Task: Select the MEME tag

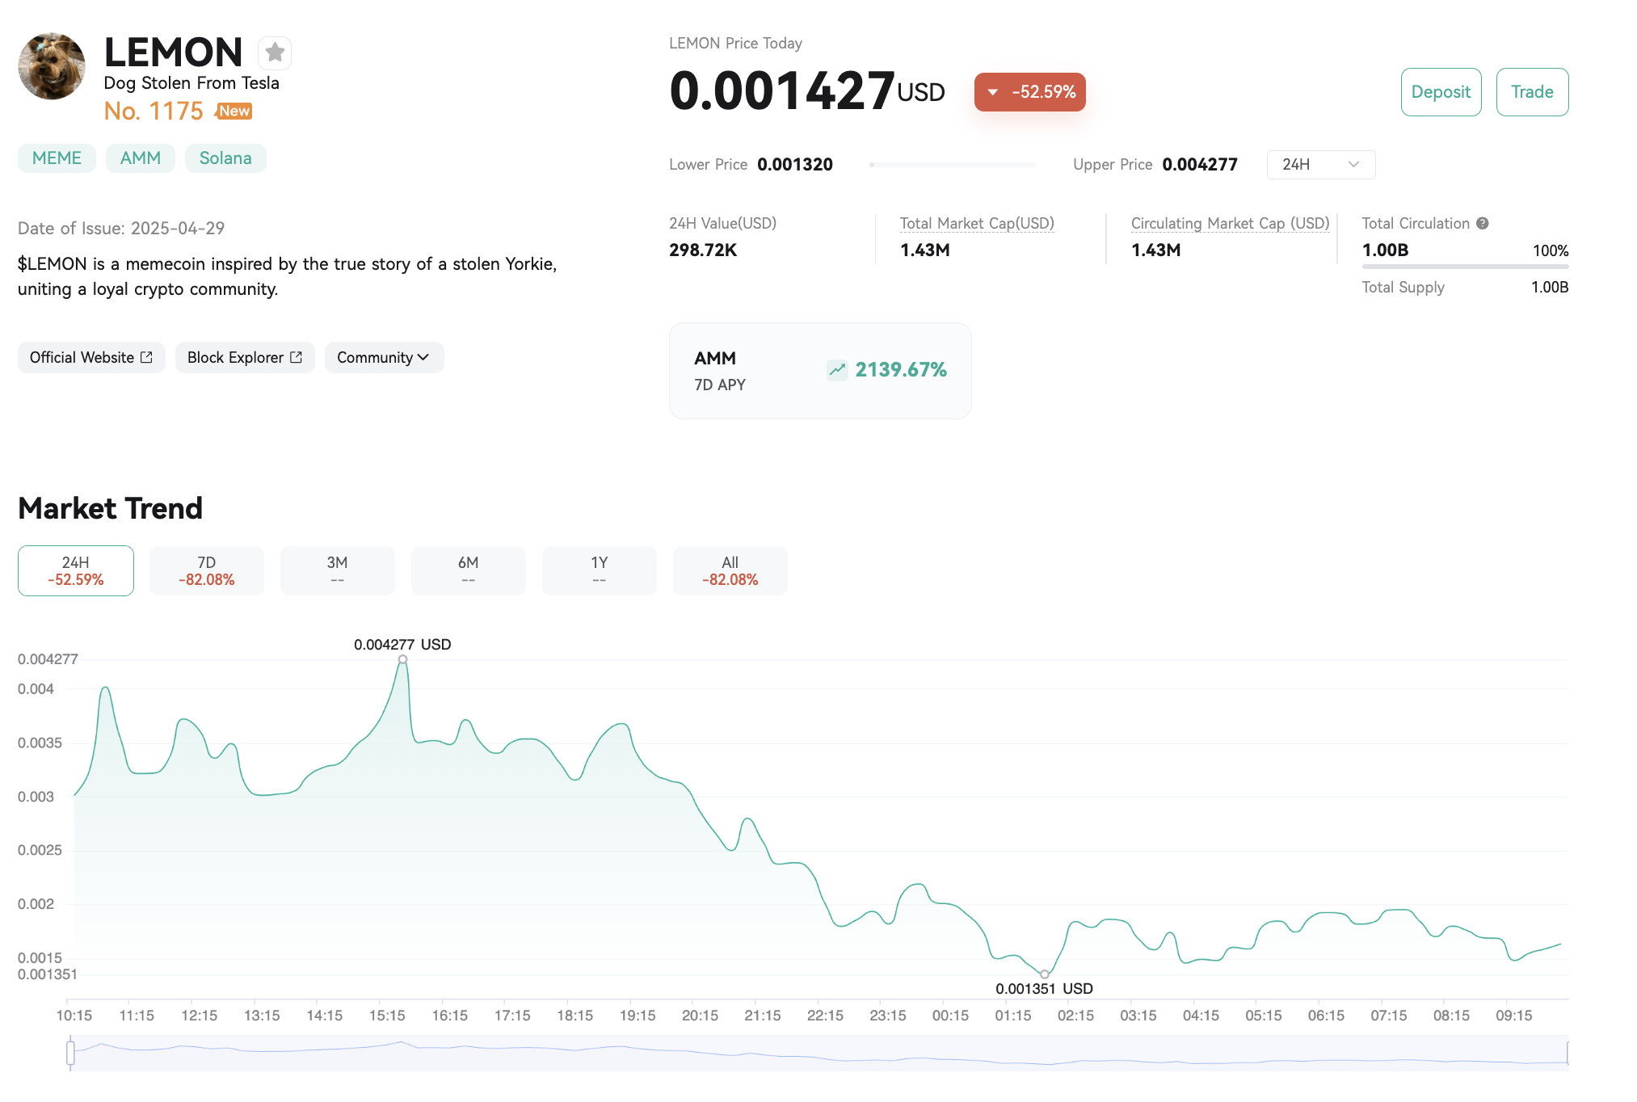Action: tap(57, 158)
